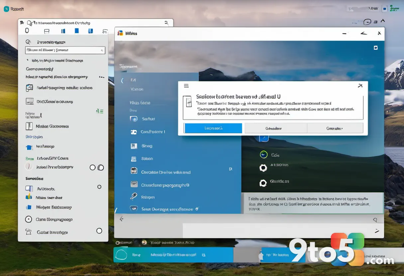Screen dimensions: 404x276
Task: Click the table grid icon in blue sidebar
Action: 134,171
